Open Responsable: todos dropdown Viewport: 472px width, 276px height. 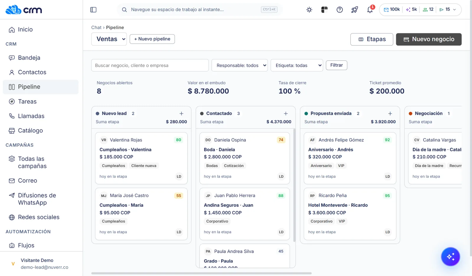240,65
